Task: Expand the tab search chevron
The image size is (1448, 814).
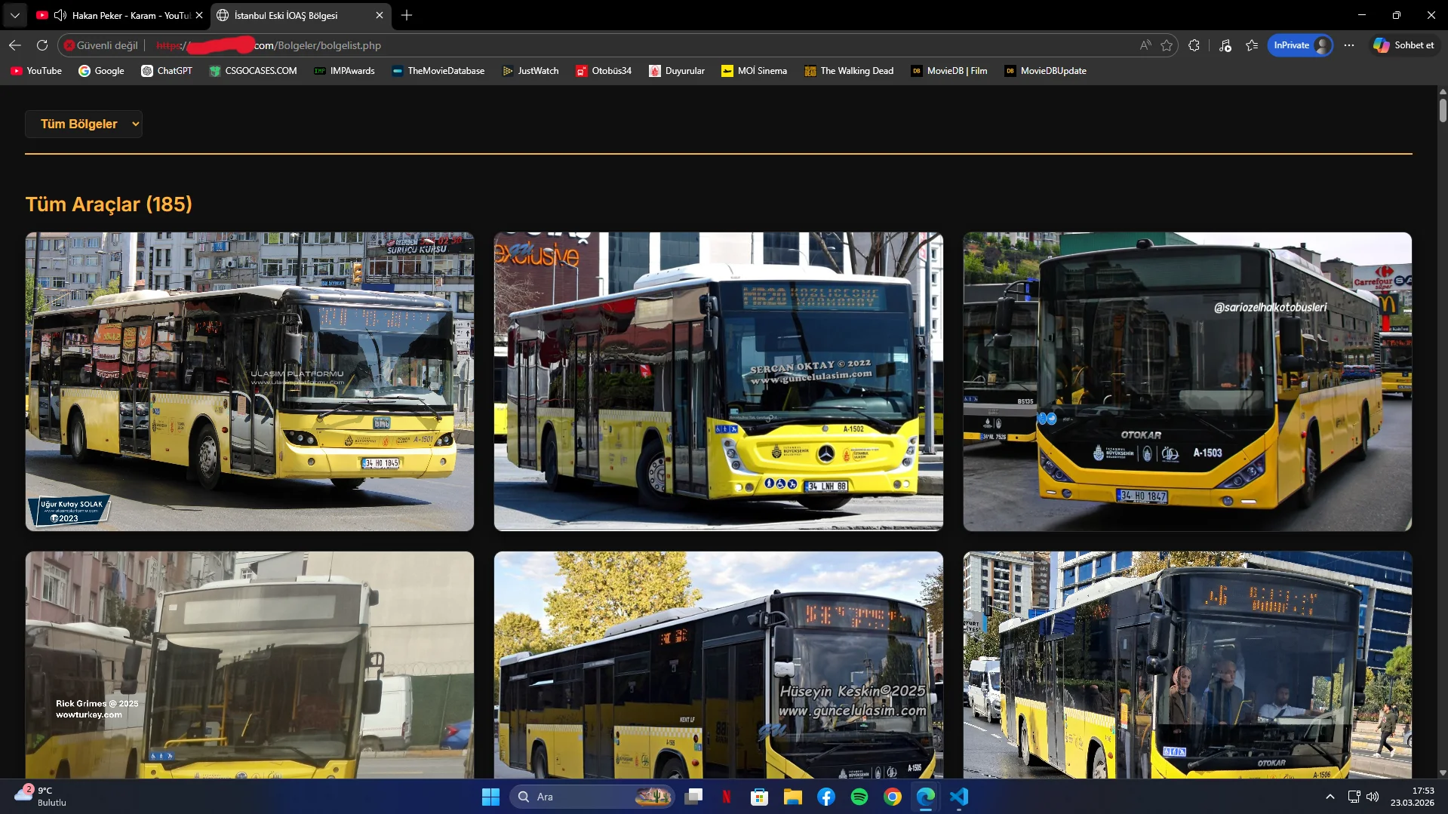Action: click(x=15, y=15)
